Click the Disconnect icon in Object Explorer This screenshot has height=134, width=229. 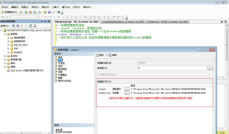pos(18,26)
